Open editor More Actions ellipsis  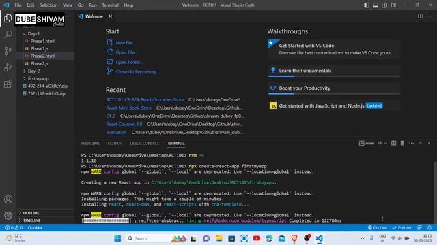[x=429, y=16]
